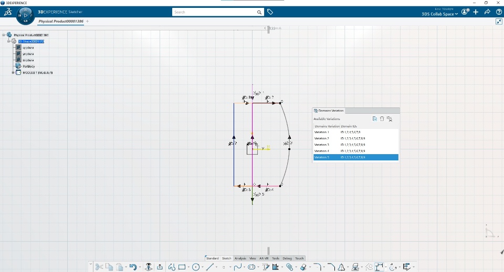Expand the MODULE 1 tree node
The height and width of the screenshot is (272, 504).
(13, 73)
